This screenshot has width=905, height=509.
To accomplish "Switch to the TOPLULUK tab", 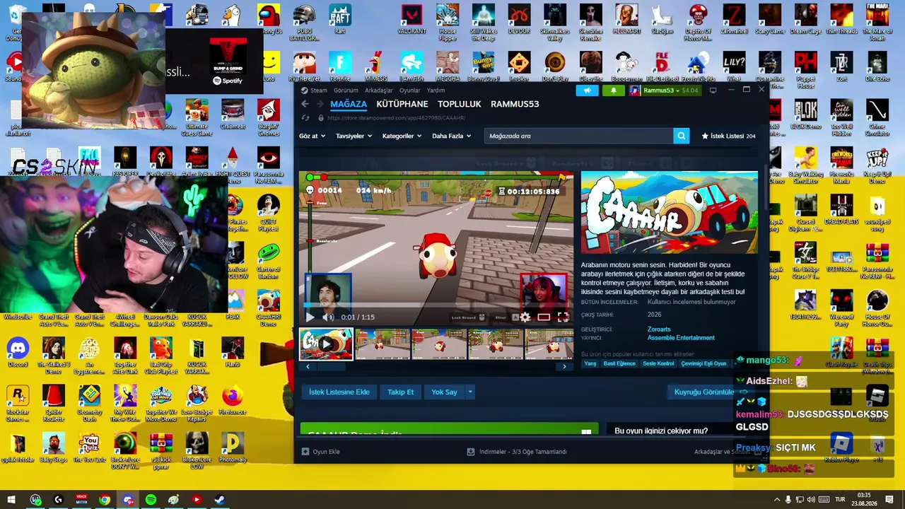I will click(459, 104).
